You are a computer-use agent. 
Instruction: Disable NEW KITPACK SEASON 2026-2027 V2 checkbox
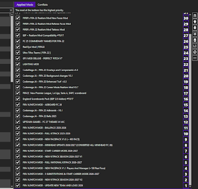pos(18,180)
